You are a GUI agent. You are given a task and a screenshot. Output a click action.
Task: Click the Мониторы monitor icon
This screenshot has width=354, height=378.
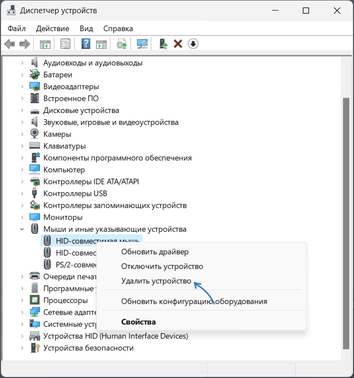34,217
